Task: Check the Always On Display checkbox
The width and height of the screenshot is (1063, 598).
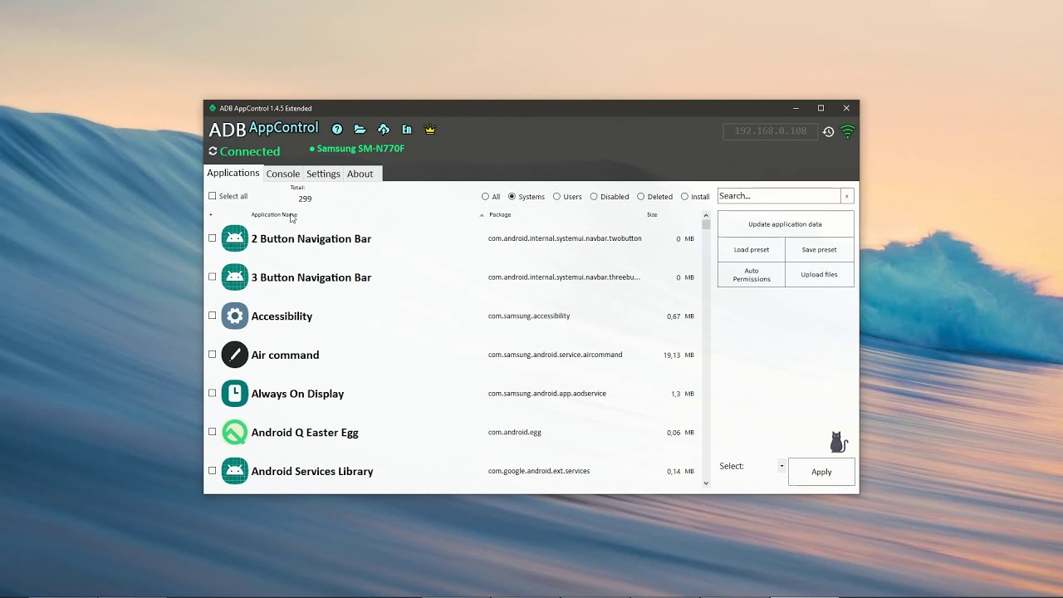Action: coord(213,393)
